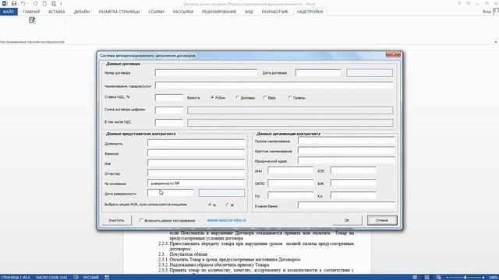Click the Очистить button
The image size is (499, 280).
coord(116,220)
